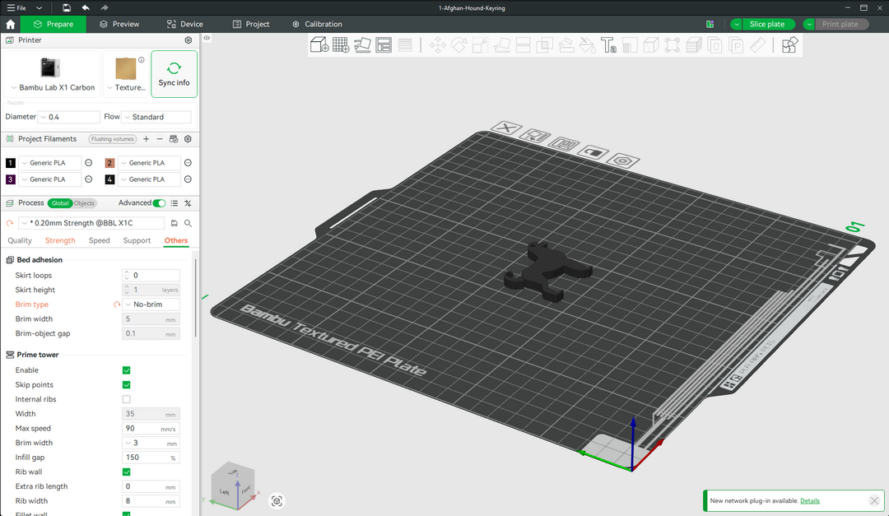
Task: Open the Text tool
Action: [x=610, y=45]
